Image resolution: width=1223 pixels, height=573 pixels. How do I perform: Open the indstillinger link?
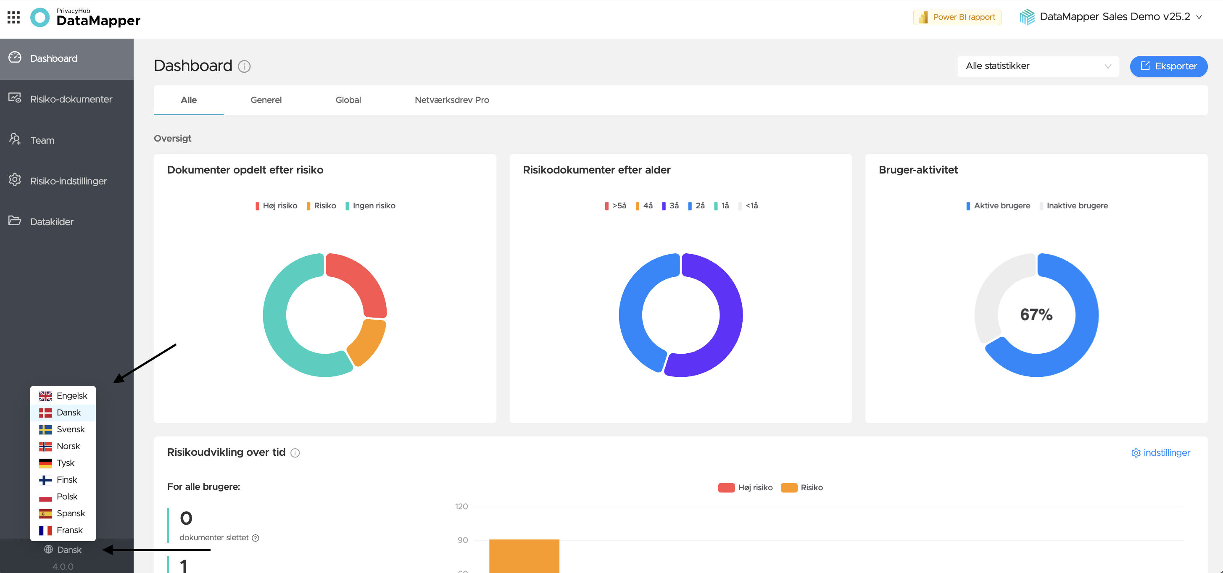pos(1161,453)
